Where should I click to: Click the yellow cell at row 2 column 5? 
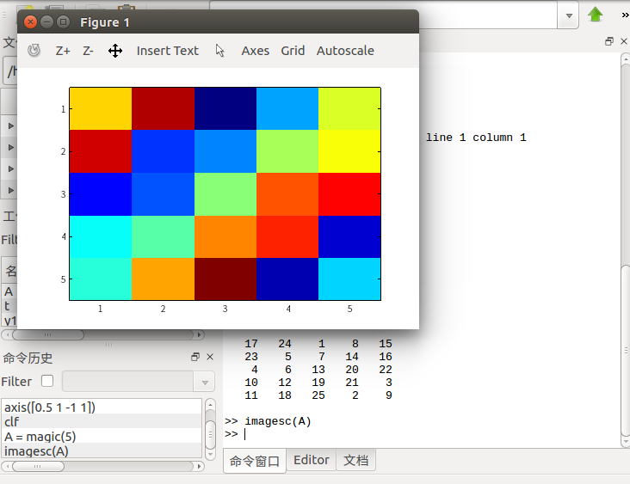(x=349, y=151)
